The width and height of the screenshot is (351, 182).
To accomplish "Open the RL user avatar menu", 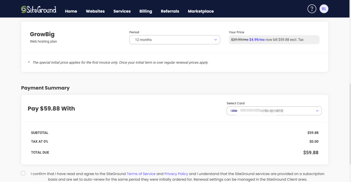I will (324, 9).
